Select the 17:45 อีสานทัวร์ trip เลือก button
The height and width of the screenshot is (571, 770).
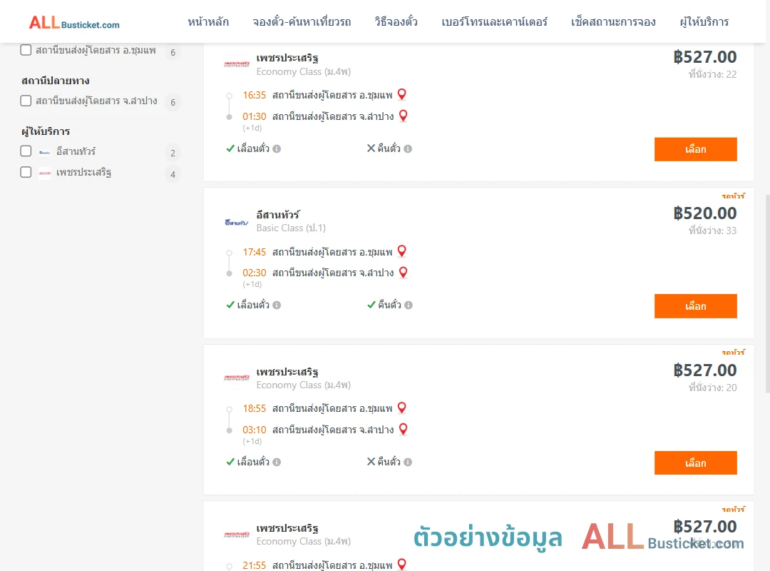pos(695,306)
